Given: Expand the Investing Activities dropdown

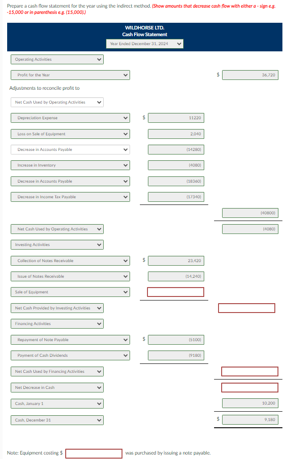Looking at the screenshot, I should click(57, 244).
